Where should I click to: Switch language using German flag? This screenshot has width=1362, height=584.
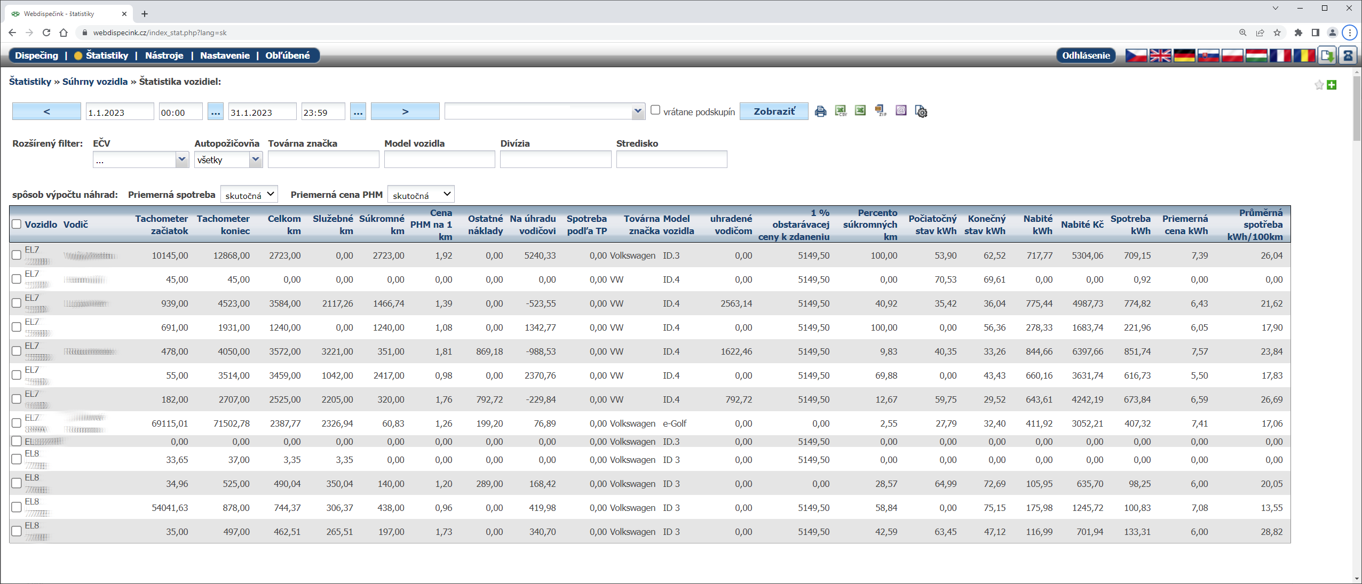(1184, 55)
